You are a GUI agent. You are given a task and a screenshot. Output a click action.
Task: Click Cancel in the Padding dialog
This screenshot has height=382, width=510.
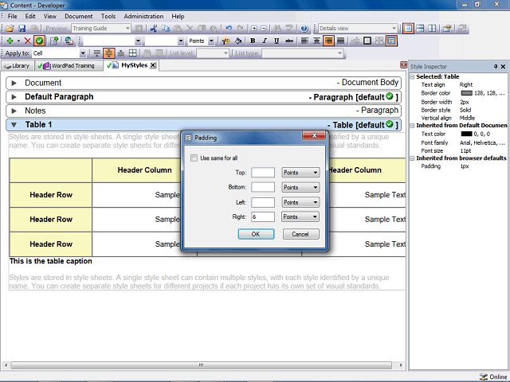[x=301, y=234]
